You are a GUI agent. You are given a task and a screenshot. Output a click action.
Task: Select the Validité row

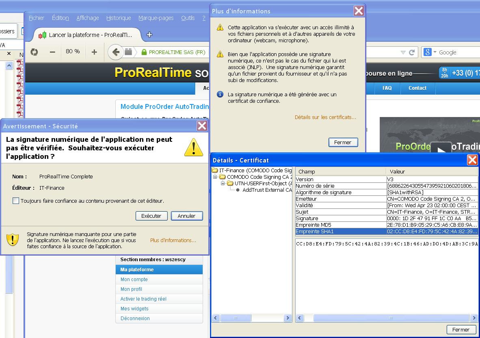[x=386, y=206]
